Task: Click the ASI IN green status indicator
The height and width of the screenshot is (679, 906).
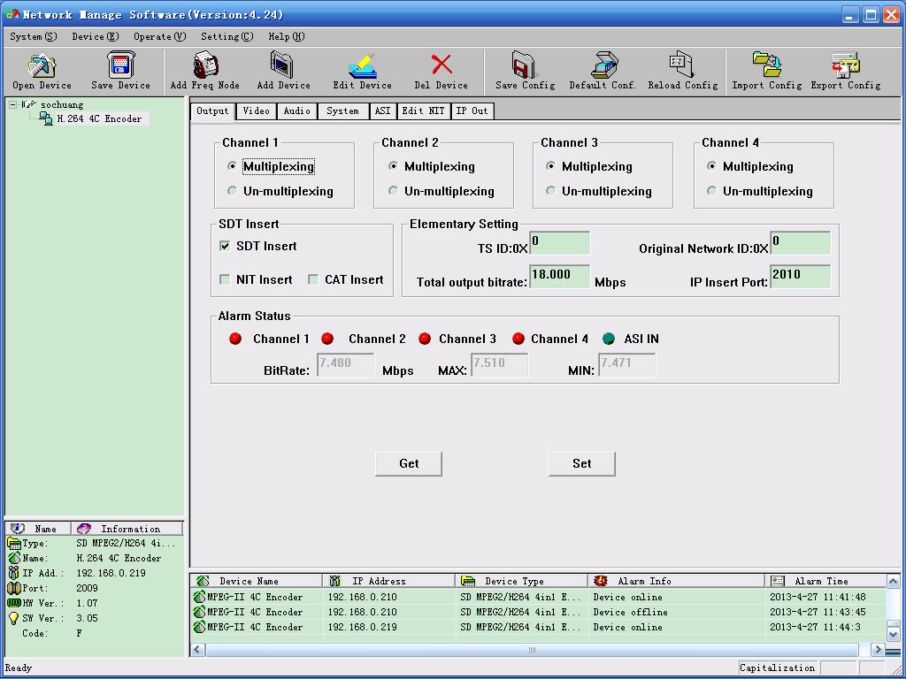Action: click(x=609, y=339)
